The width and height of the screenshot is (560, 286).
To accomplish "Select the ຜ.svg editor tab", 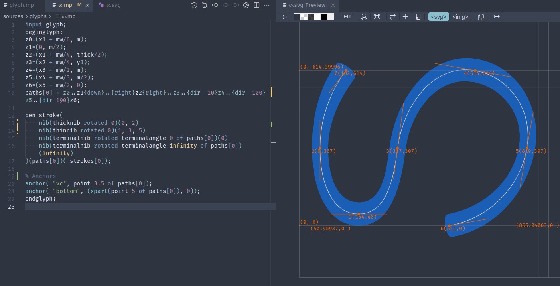I will (x=110, y=5).
